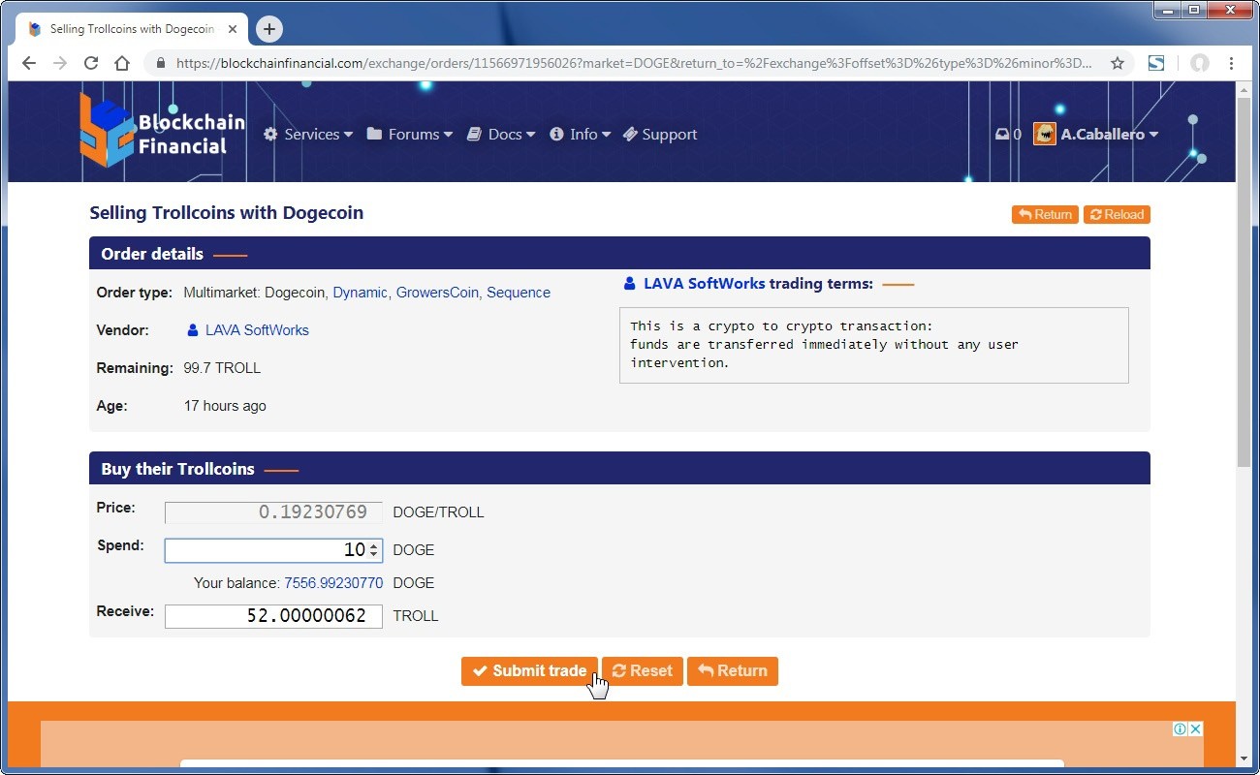This screenshot has height=775, width=1260.
Task: Go to browser home page
Action: [x=122, y=63]
